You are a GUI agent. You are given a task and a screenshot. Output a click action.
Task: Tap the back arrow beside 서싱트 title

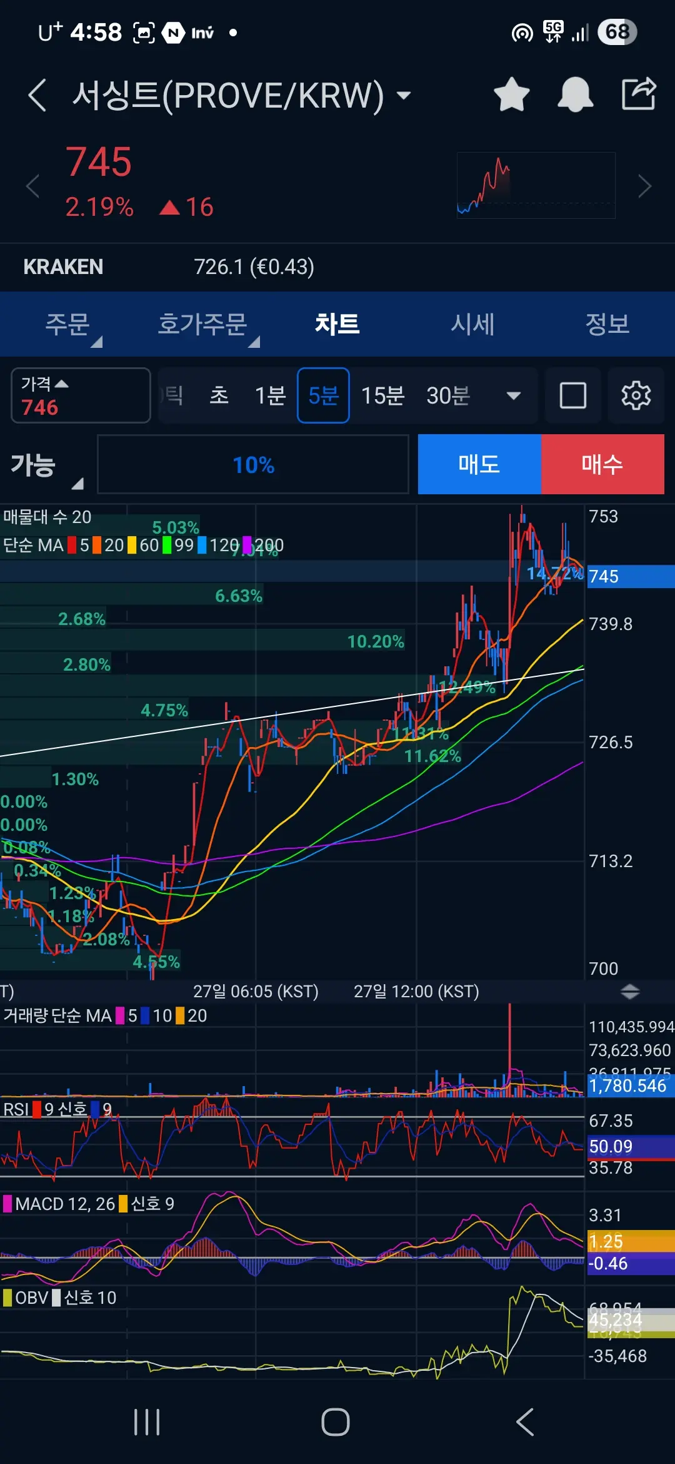[x=37, y=96]
